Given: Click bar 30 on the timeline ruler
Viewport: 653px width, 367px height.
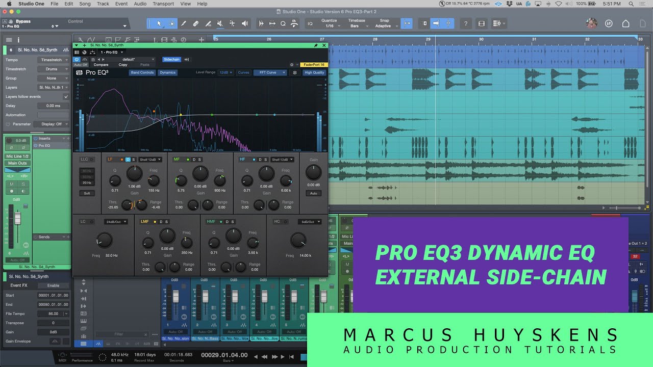Looking at the screenshot, I should tap(481, 39).
